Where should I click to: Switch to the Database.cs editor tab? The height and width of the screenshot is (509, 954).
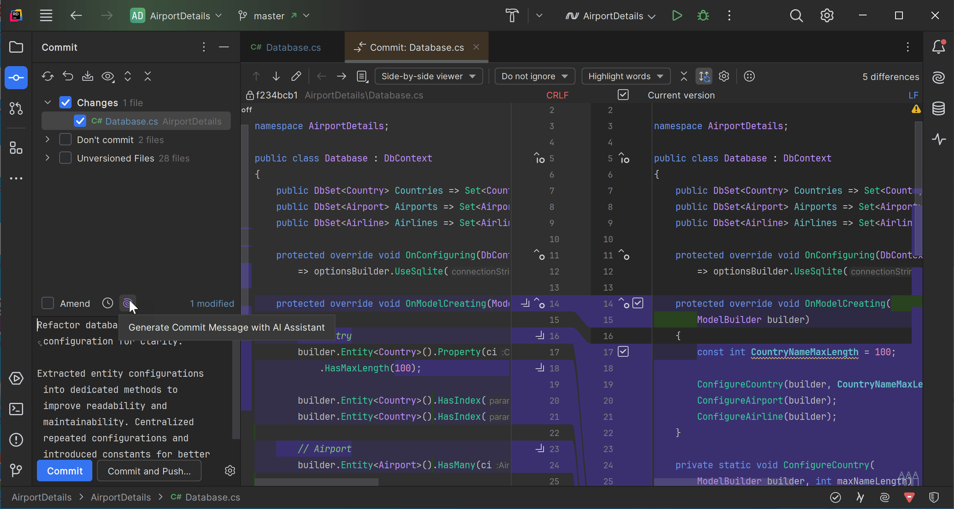292,47
